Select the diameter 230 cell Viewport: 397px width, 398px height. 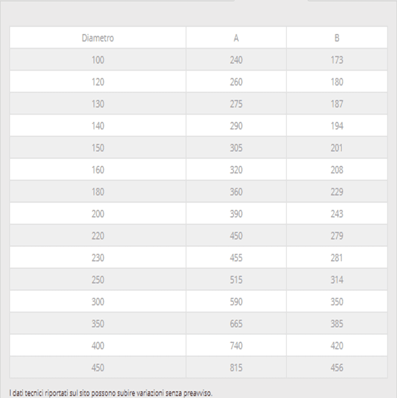[x=98, y=257]
